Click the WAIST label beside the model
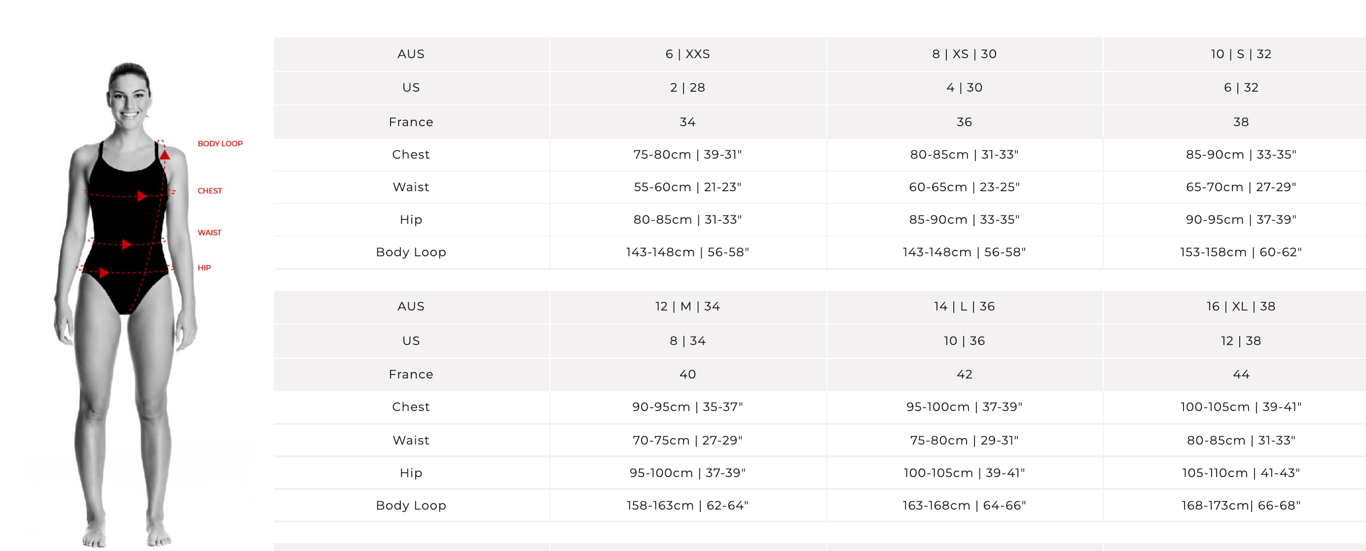The height and width of the screenshot is (551, 1366). click(210, 233)
